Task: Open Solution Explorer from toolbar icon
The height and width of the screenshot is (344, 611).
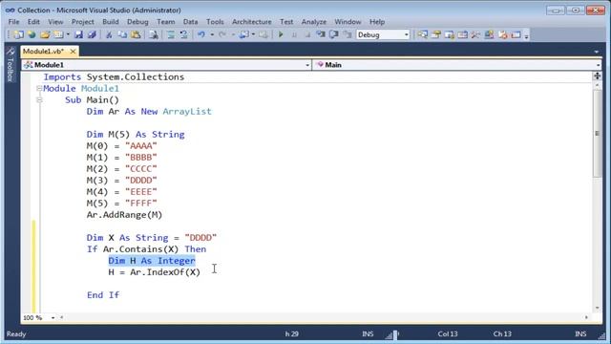Action: [422, 34]
